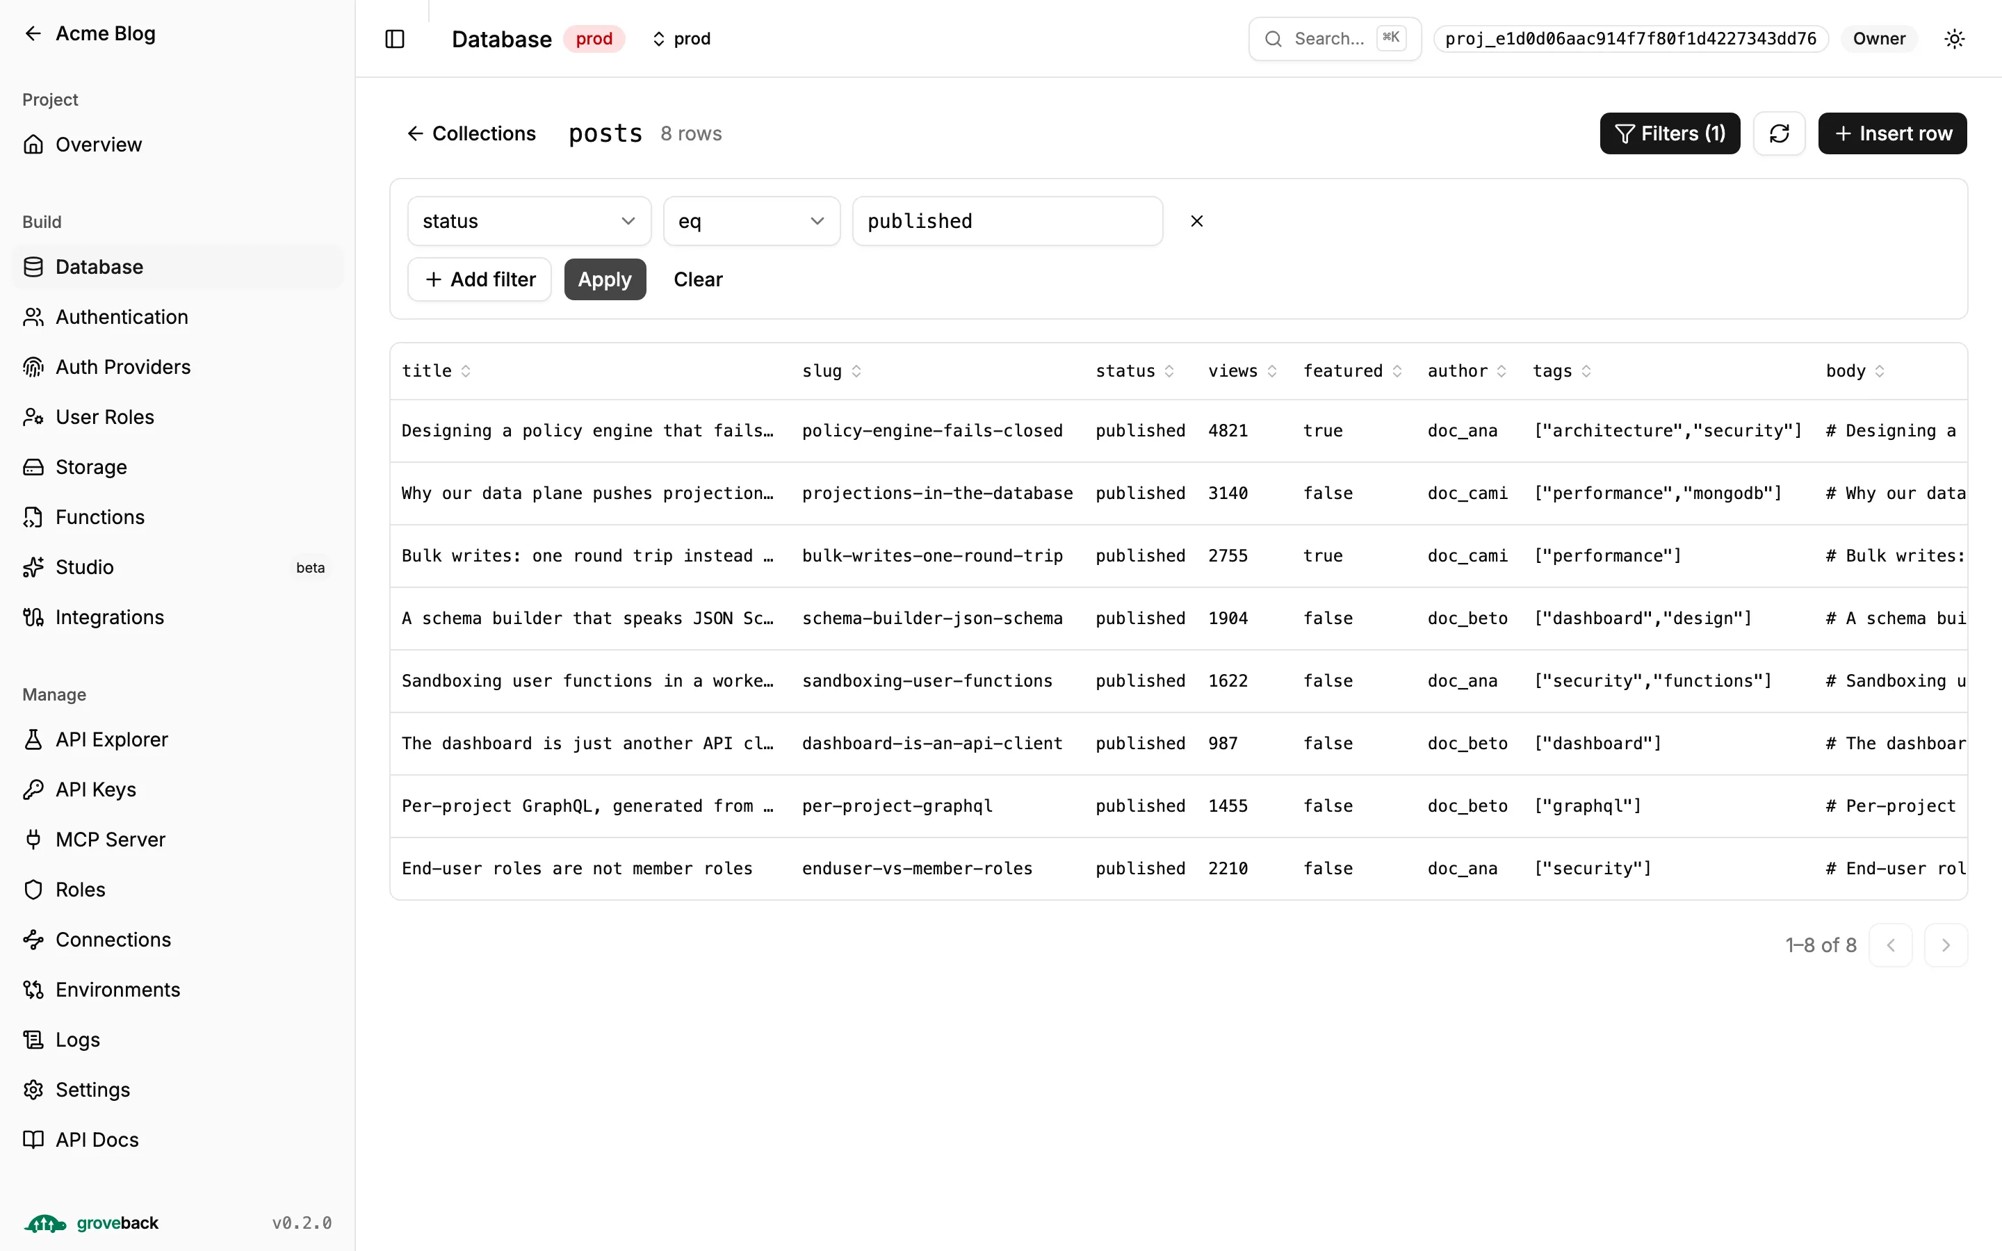Screen dimensions: 2002x1251
Task: Open MCP Server page
Action: coord(177,840)
